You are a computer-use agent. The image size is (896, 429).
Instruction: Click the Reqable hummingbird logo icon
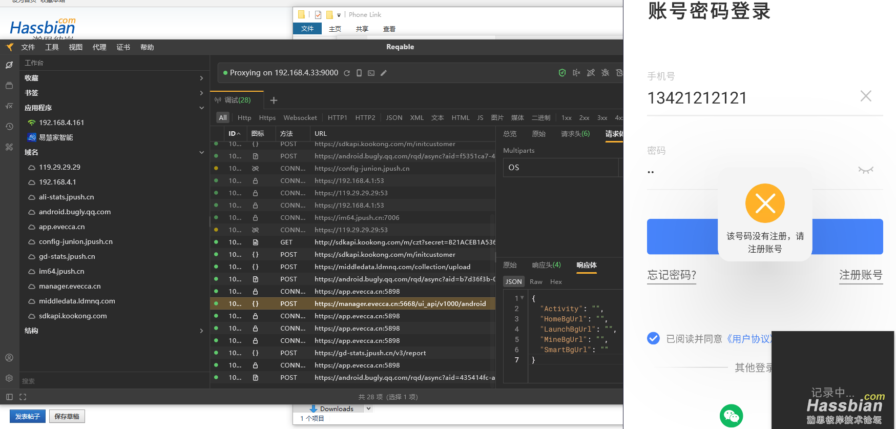10,47
